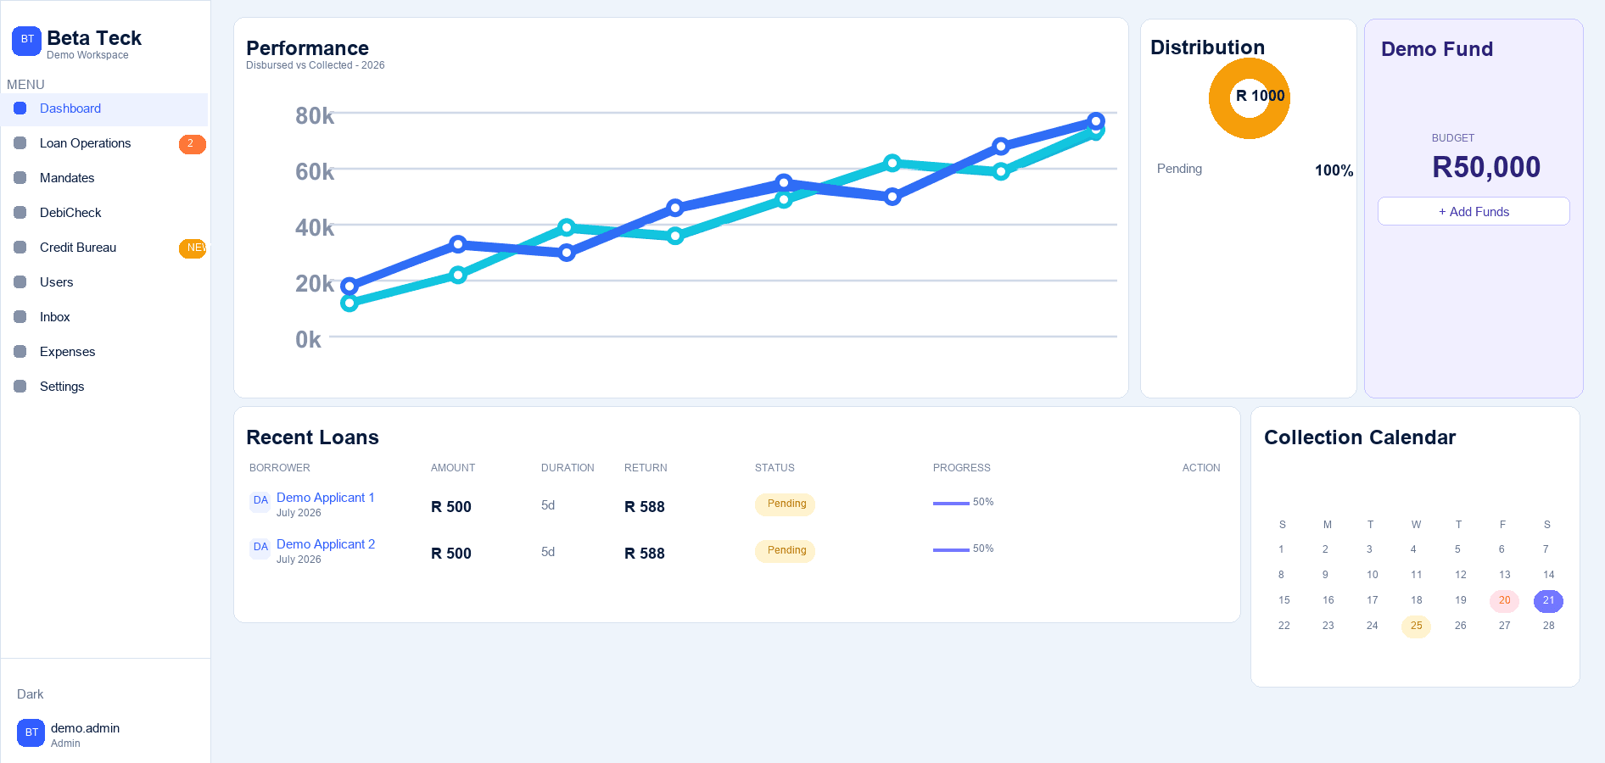
Task: Click the progress bar for Demo Applicant 2
Action: 951,549
